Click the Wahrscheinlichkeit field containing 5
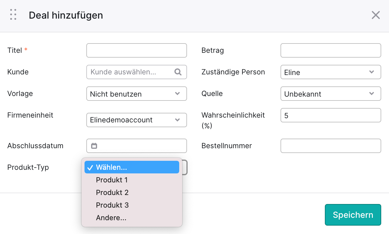The width and height of the screenshot is (389, 234). tap(331, 115)
